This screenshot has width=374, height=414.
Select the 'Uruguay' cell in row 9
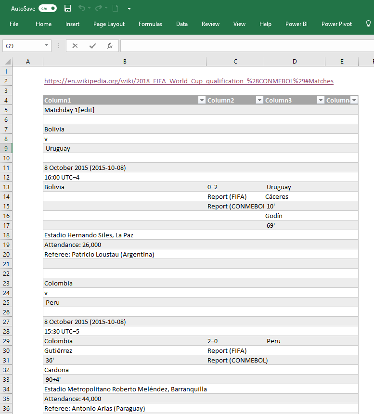(x=125, y=148)
